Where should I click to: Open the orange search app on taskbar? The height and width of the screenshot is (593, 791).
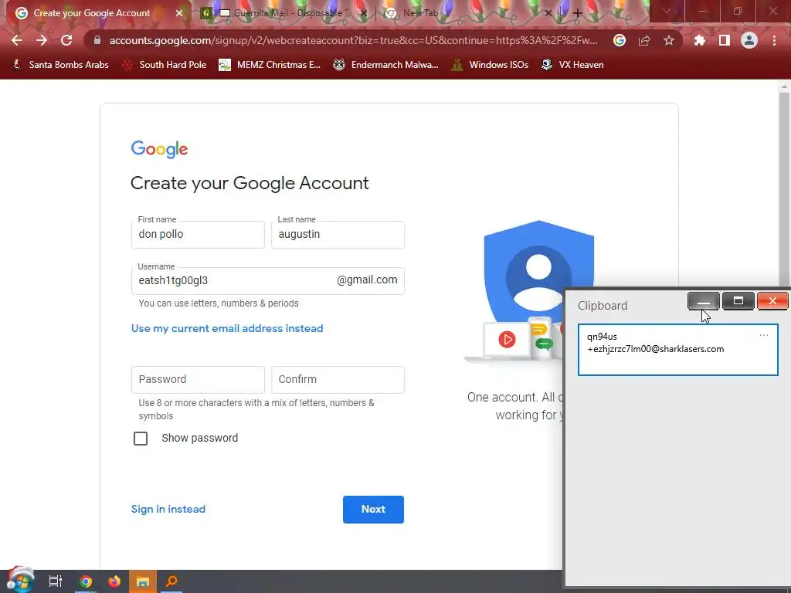[x=171, y=581]
